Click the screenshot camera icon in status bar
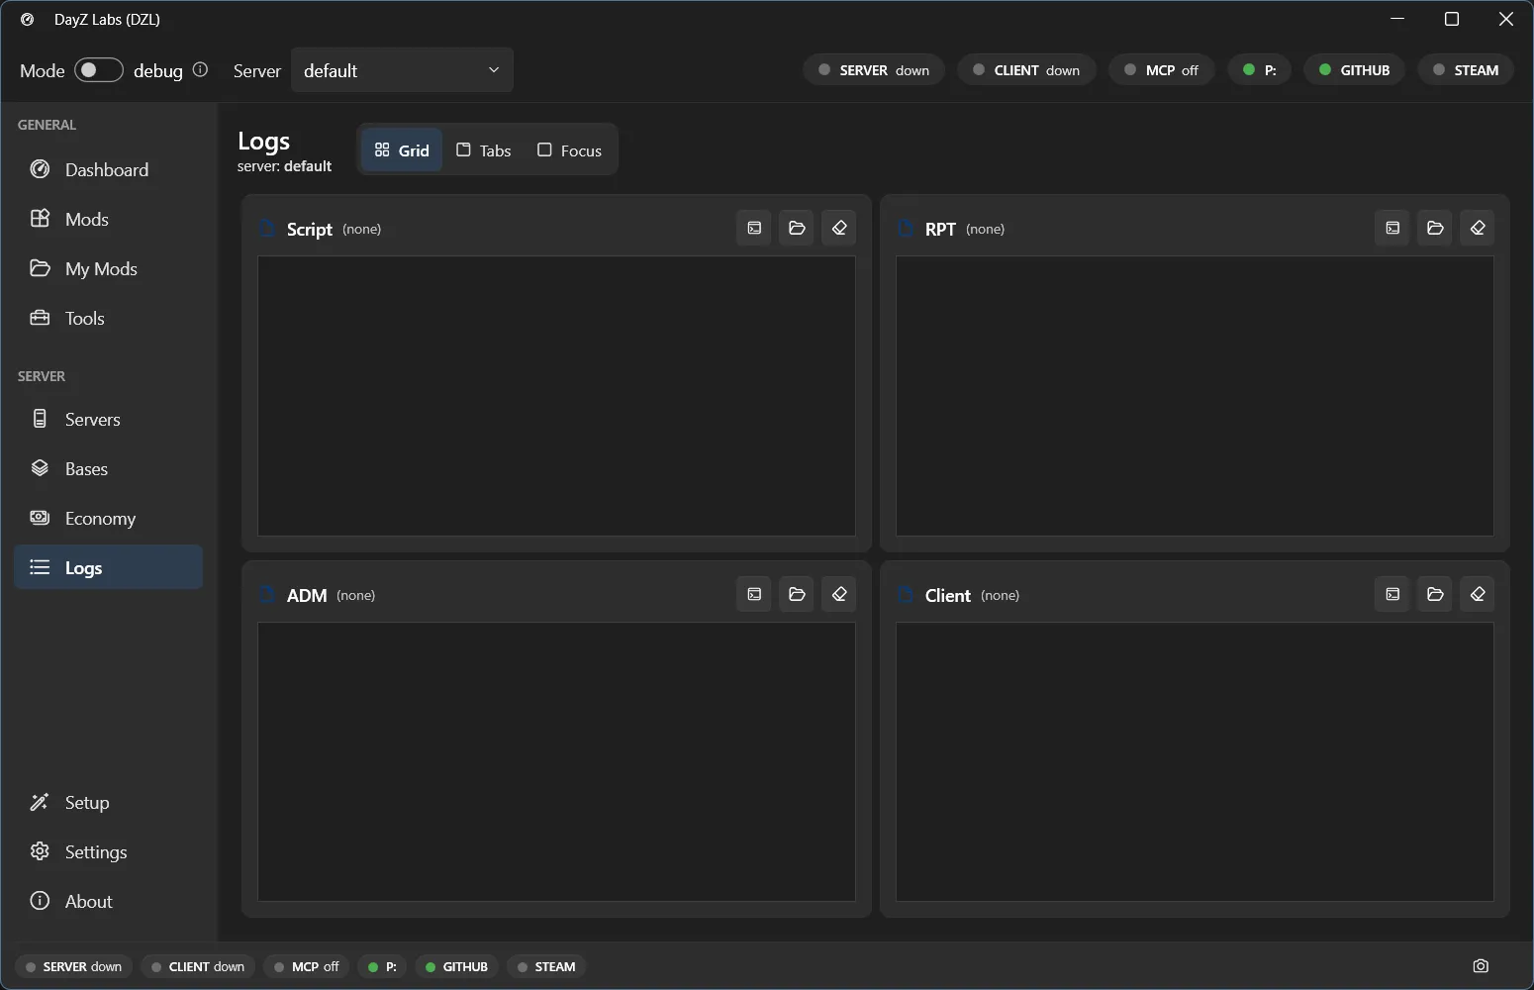 tap(1481, 966)
